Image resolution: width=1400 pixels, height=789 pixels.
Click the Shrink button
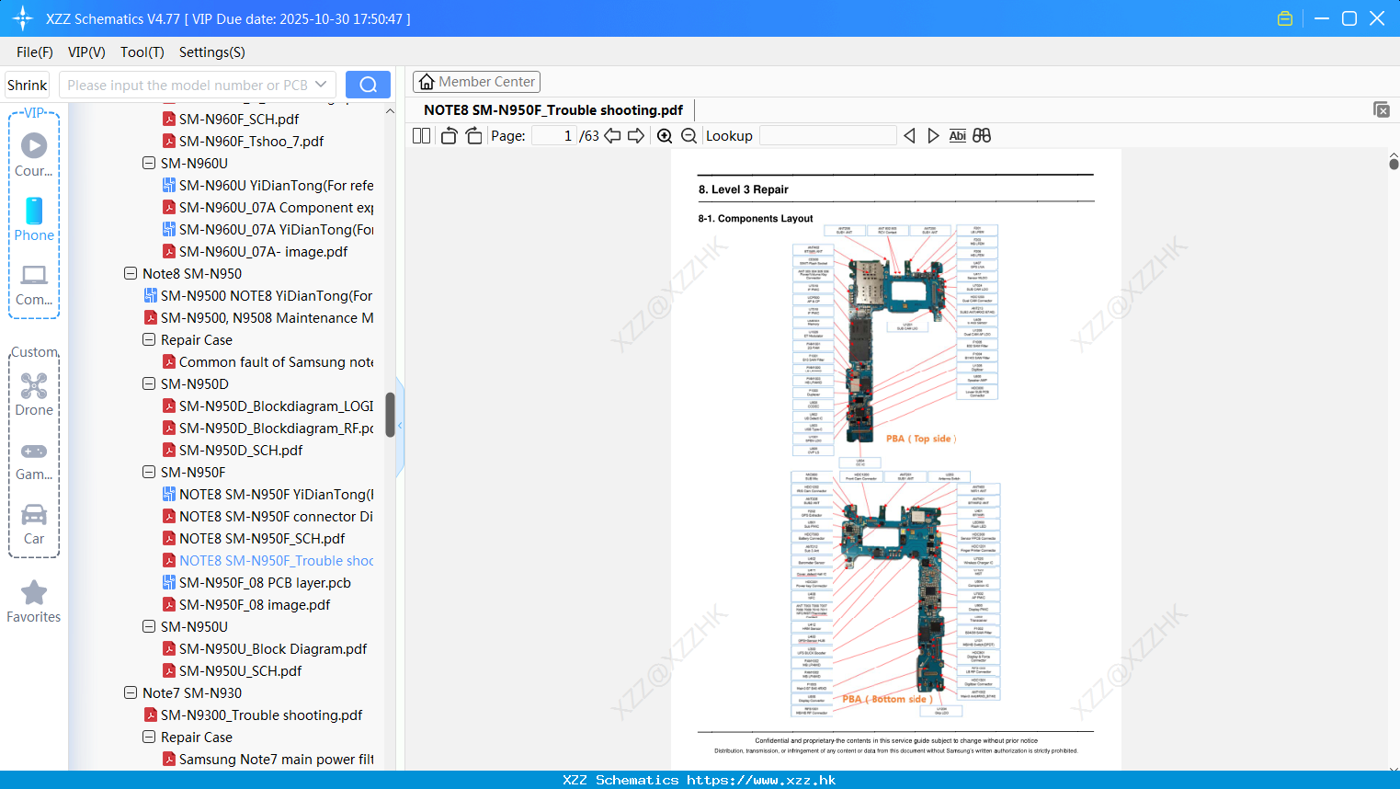pos(27,85)
